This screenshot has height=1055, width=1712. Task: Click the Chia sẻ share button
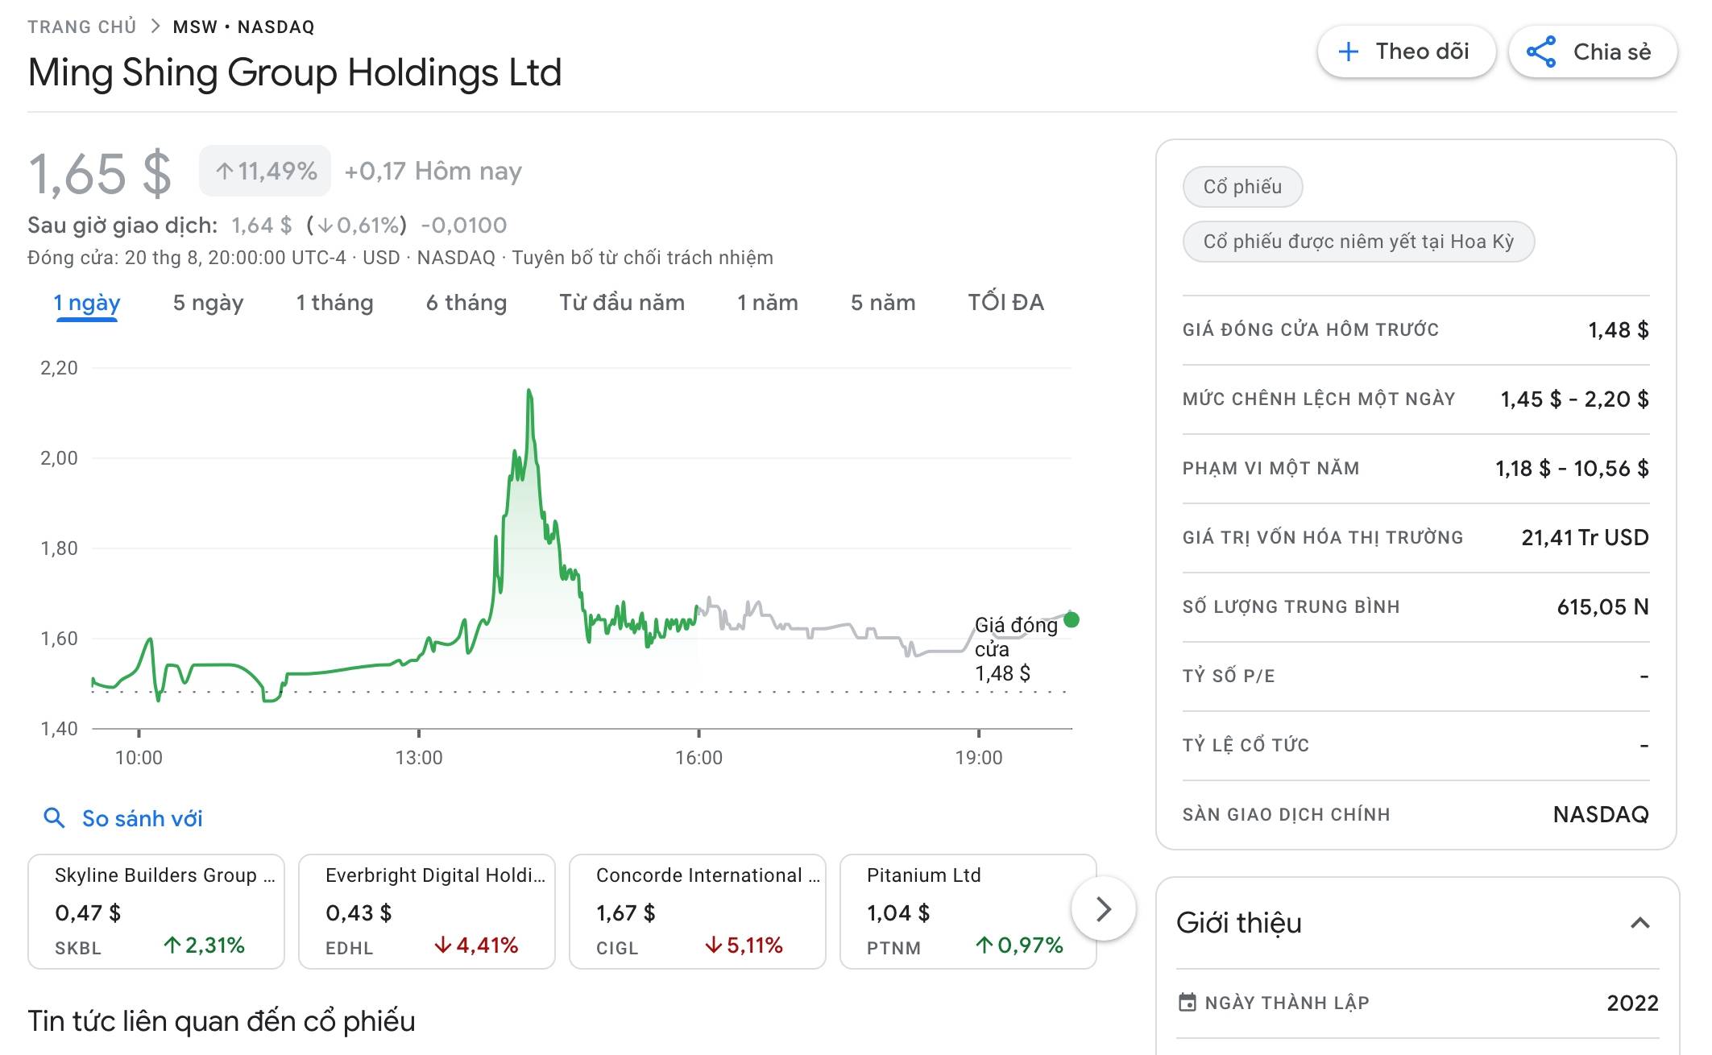[1593, 52]
